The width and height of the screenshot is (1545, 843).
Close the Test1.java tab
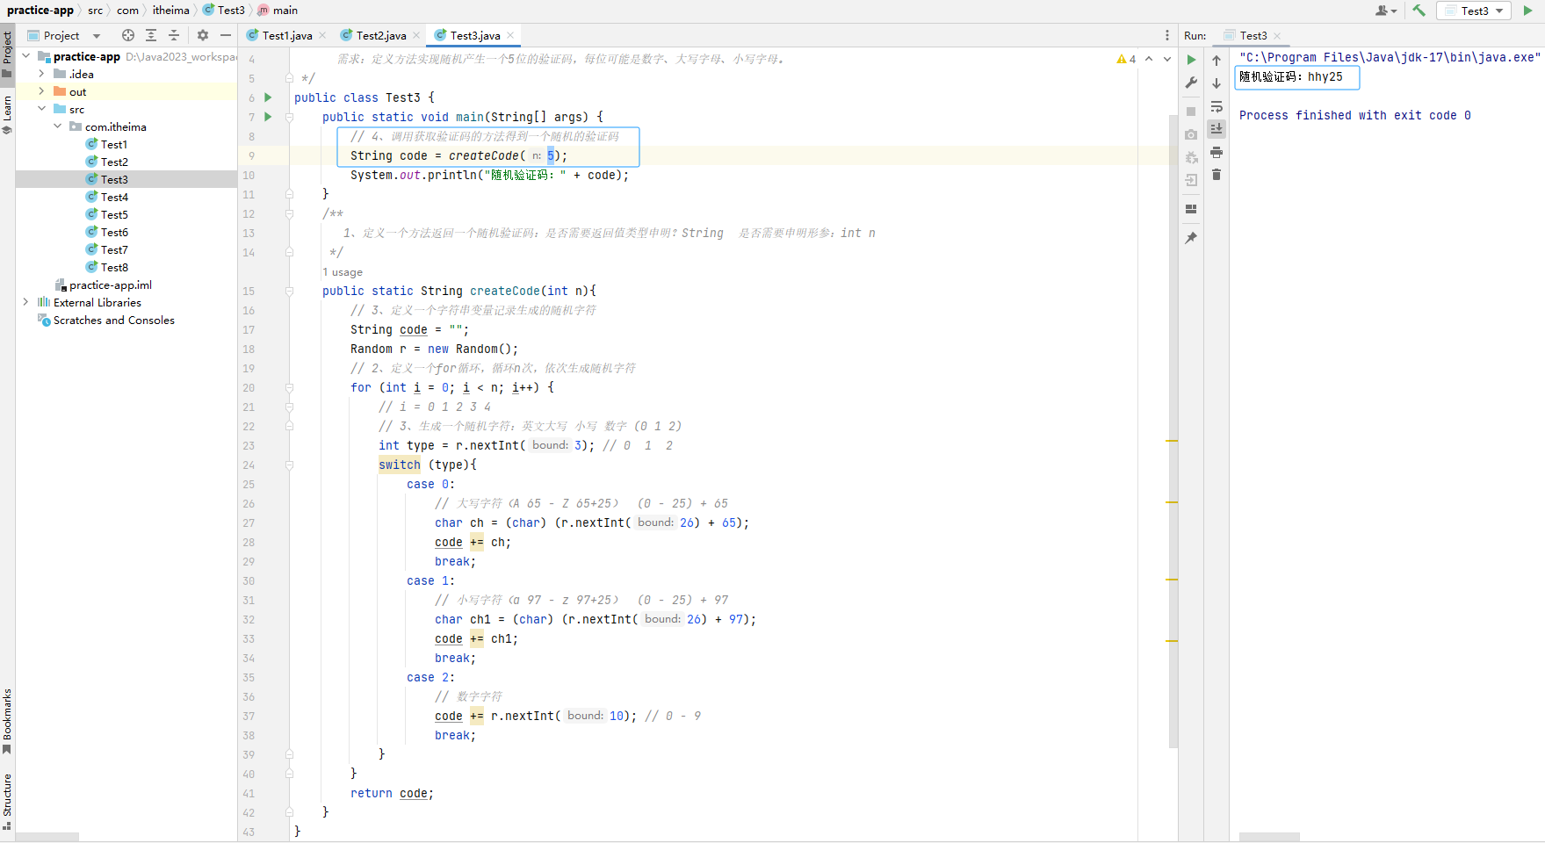tap(322, 35)
